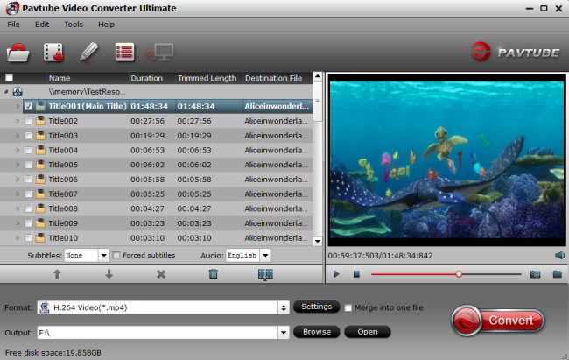The height and width of the screenshot is (360, 569).
Task: Select the Title004 row name
Action: (x=63, y=150)
